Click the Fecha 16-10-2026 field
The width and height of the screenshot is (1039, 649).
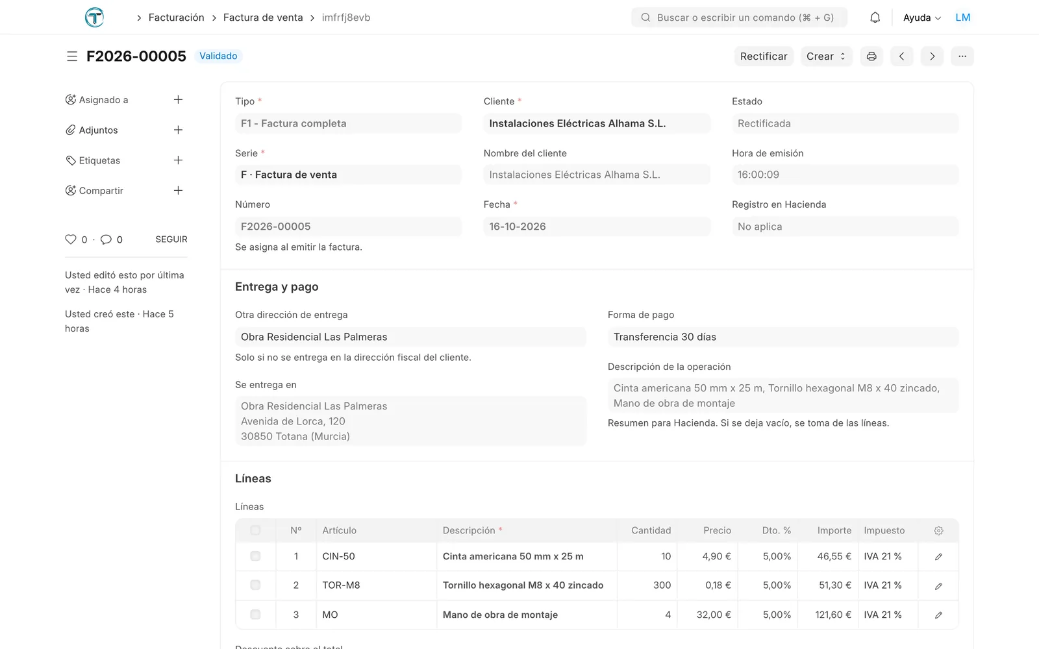click(597, 227)
